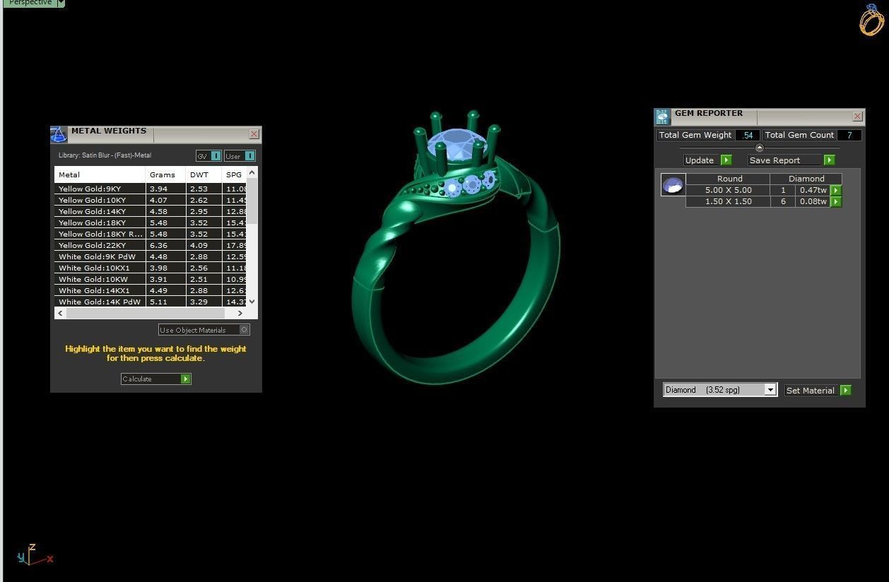Click the Perspective viewport label
Viewport: 889px width, 582px height.
pos(30,3)
